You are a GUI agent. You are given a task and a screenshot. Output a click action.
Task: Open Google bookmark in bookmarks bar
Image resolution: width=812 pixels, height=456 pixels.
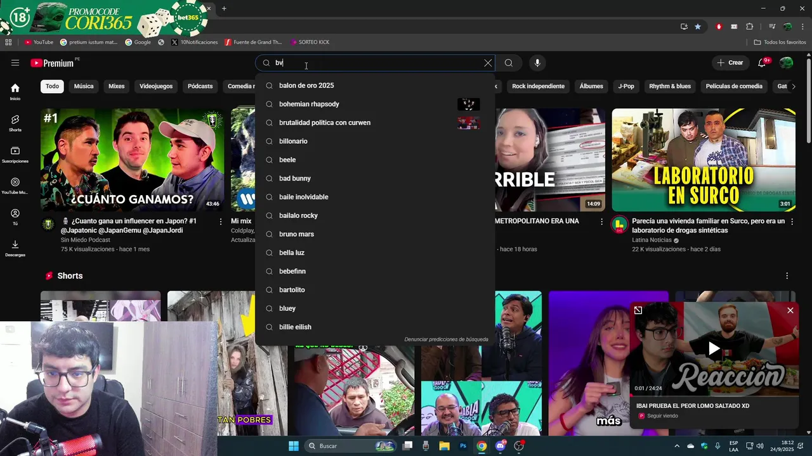(138, 42)
